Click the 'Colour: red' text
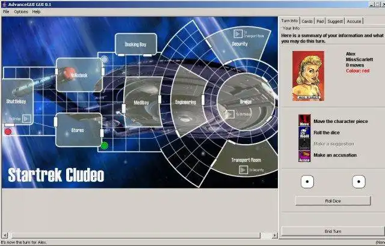The height and width of the screenshot is (246, 385). click(x=357, y=71)
